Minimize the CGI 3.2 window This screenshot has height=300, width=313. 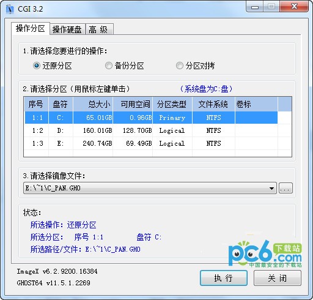(x=255, y=7)
